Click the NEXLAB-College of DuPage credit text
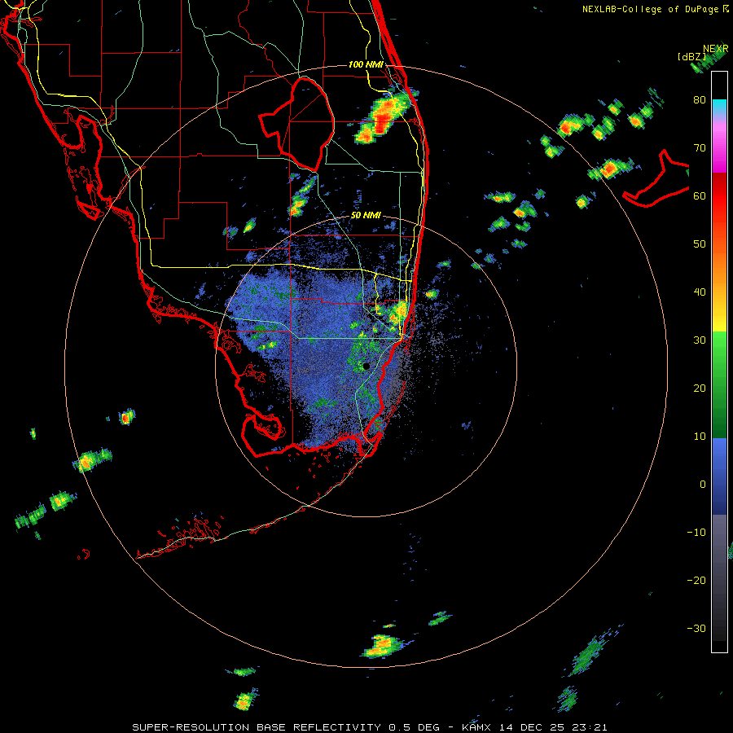733x733 pixels. [650, 9]
